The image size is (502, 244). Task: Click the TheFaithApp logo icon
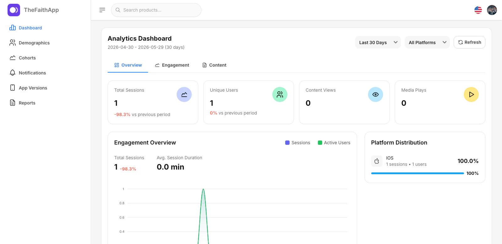14,10
